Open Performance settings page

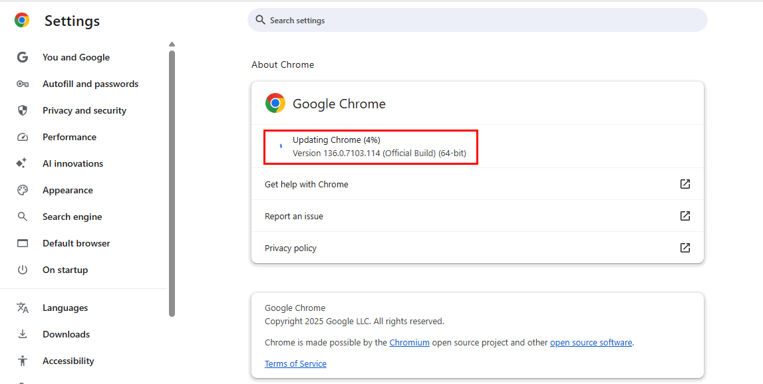[70, 137]
